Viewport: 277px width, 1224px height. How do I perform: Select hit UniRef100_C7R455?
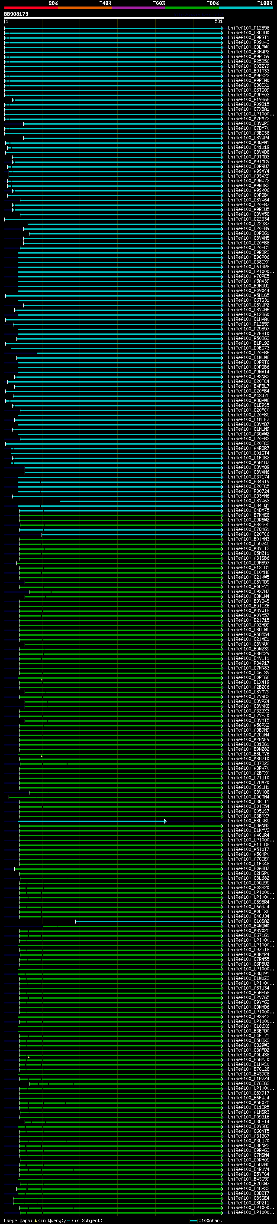click(x=248, y=959)
